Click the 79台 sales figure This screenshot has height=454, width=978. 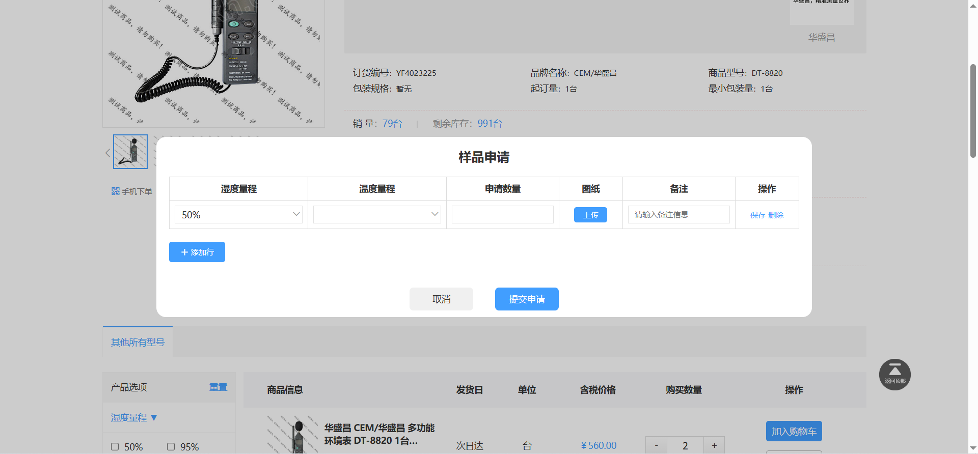click(392, 123)
